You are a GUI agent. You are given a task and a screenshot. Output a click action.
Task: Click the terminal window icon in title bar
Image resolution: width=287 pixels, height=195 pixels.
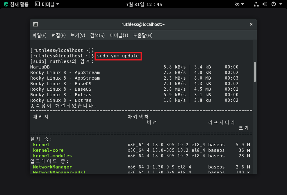click(36, 24)
